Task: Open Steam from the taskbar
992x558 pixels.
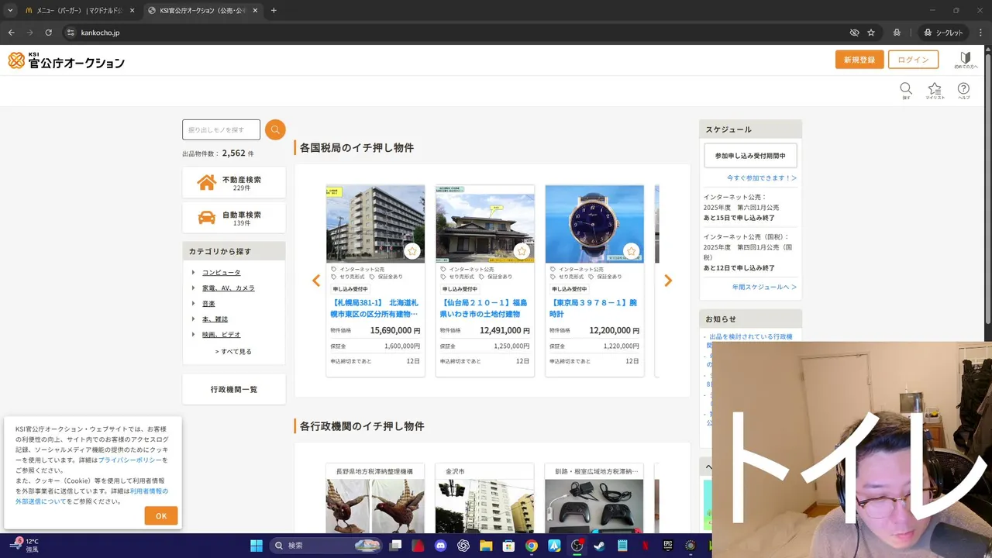Action: [599, 546]
